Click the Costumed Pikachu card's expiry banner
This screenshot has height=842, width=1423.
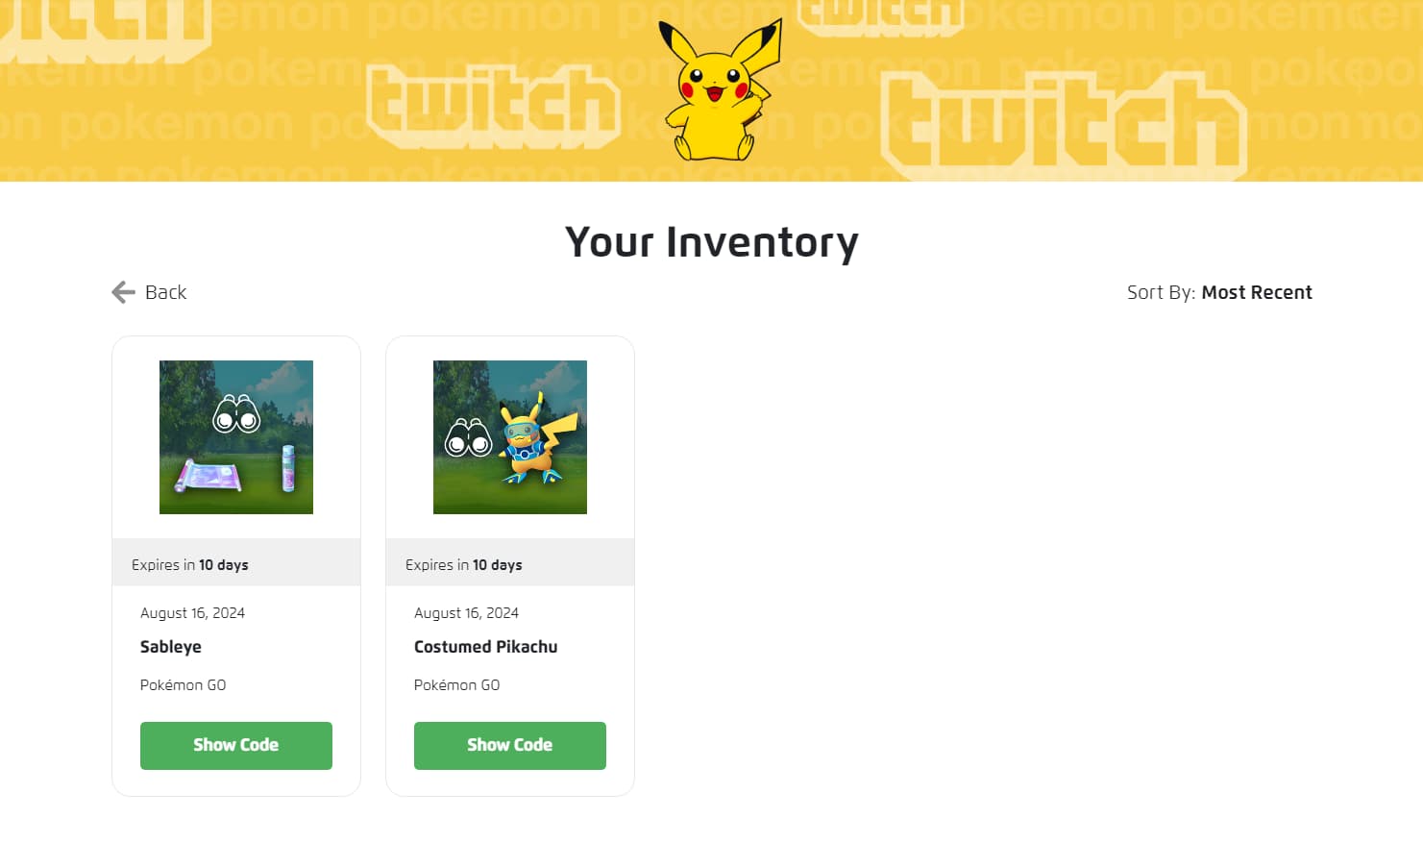510,564
